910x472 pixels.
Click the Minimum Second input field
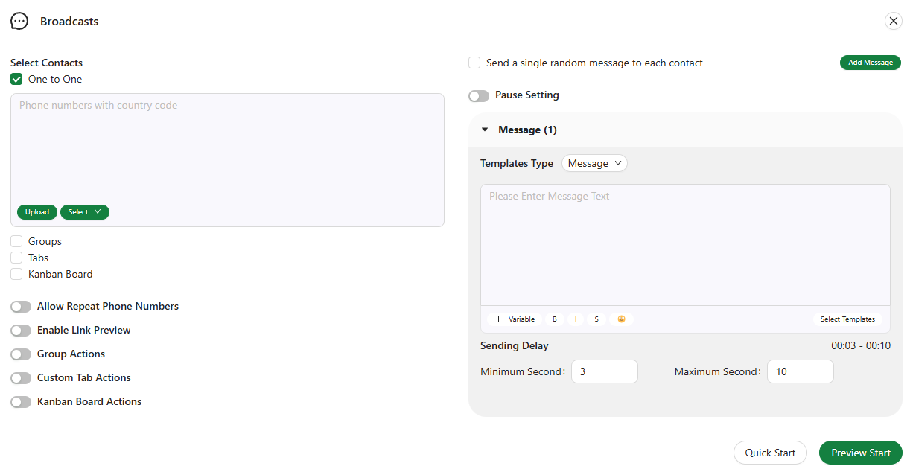604,371
